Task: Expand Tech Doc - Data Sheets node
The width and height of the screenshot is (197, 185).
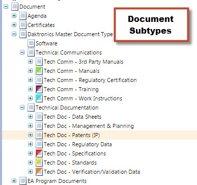Action: point(31,117)
